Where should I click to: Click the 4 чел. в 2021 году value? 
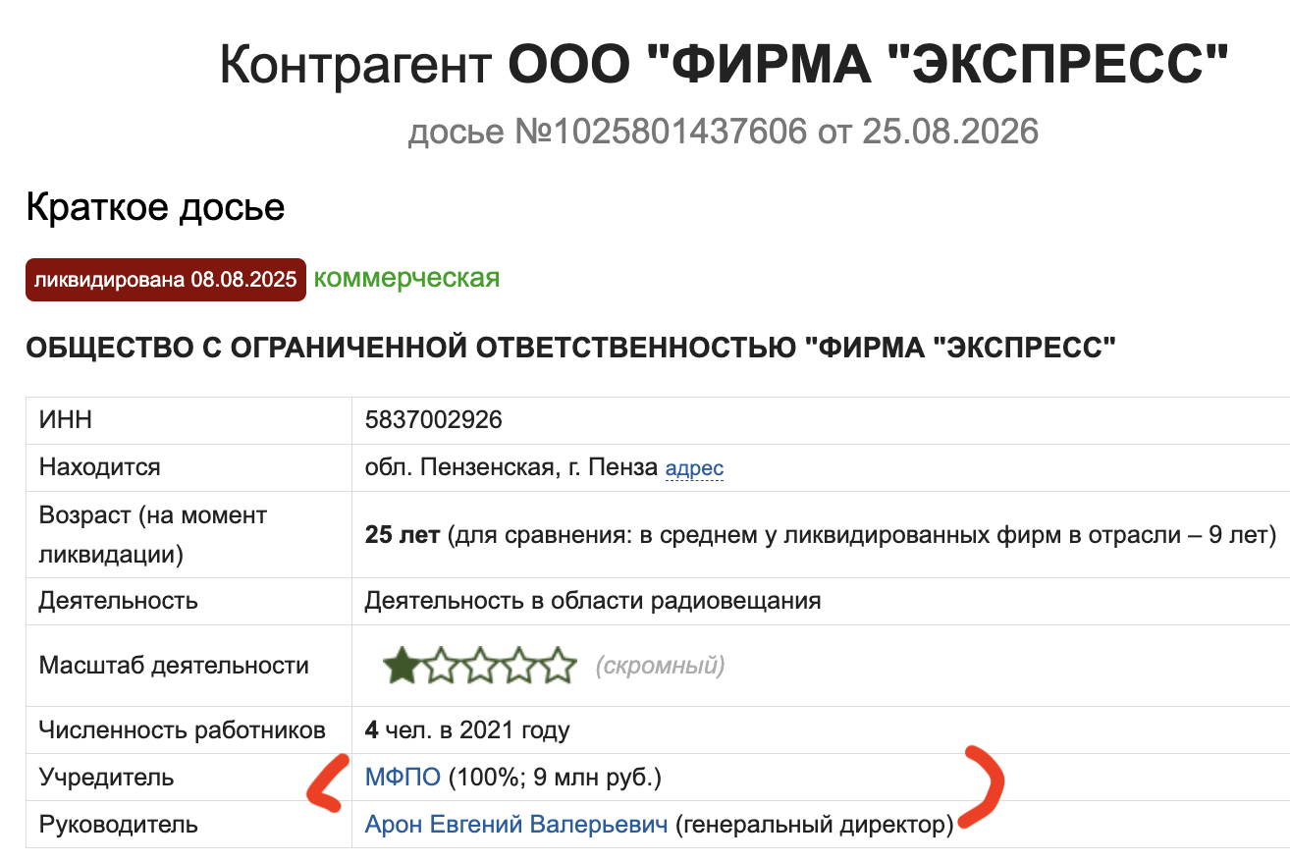[x=467, y=730]
